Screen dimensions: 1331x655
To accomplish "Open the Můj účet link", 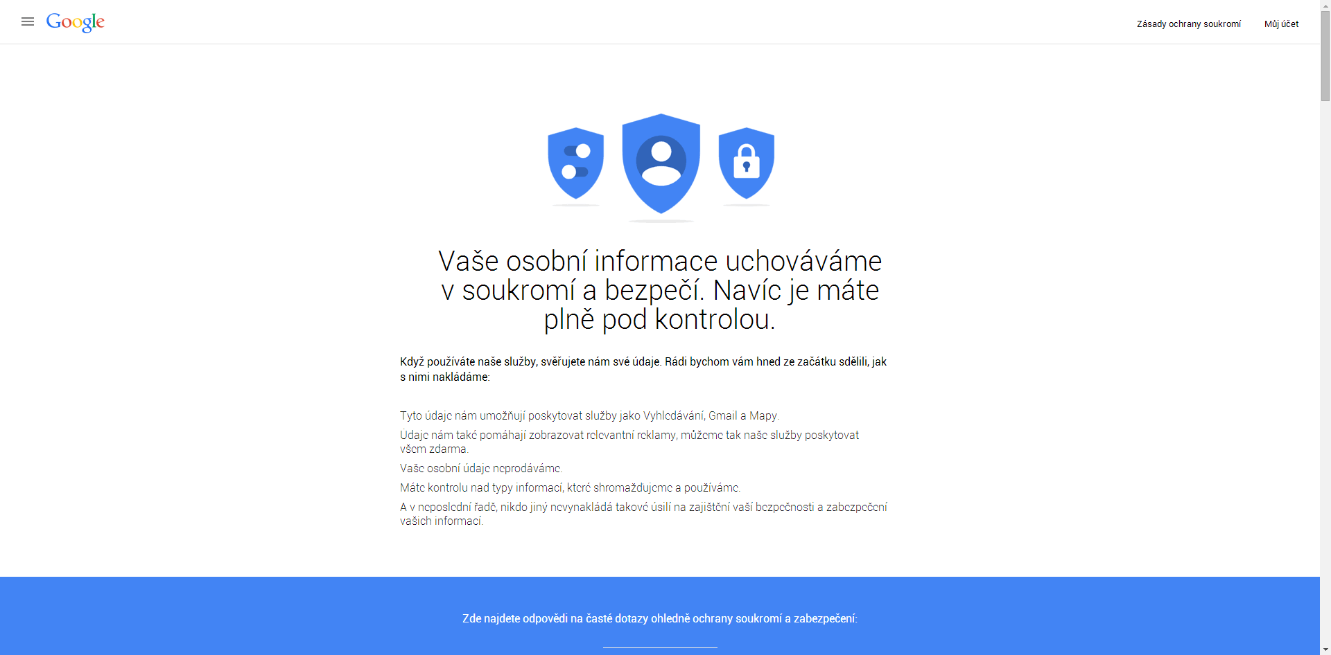I will (x=1281, y=24).
